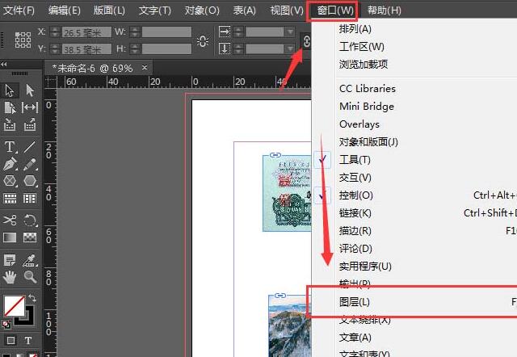Set formatting to affect container
Screen dimensions: 517x357
click(x=11, y=340)
